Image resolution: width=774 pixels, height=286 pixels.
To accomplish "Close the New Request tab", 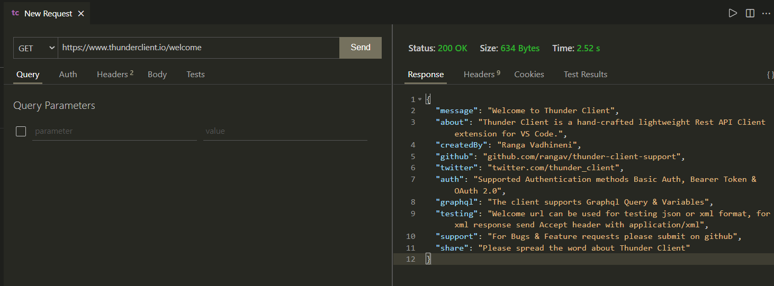I will 81,14.
